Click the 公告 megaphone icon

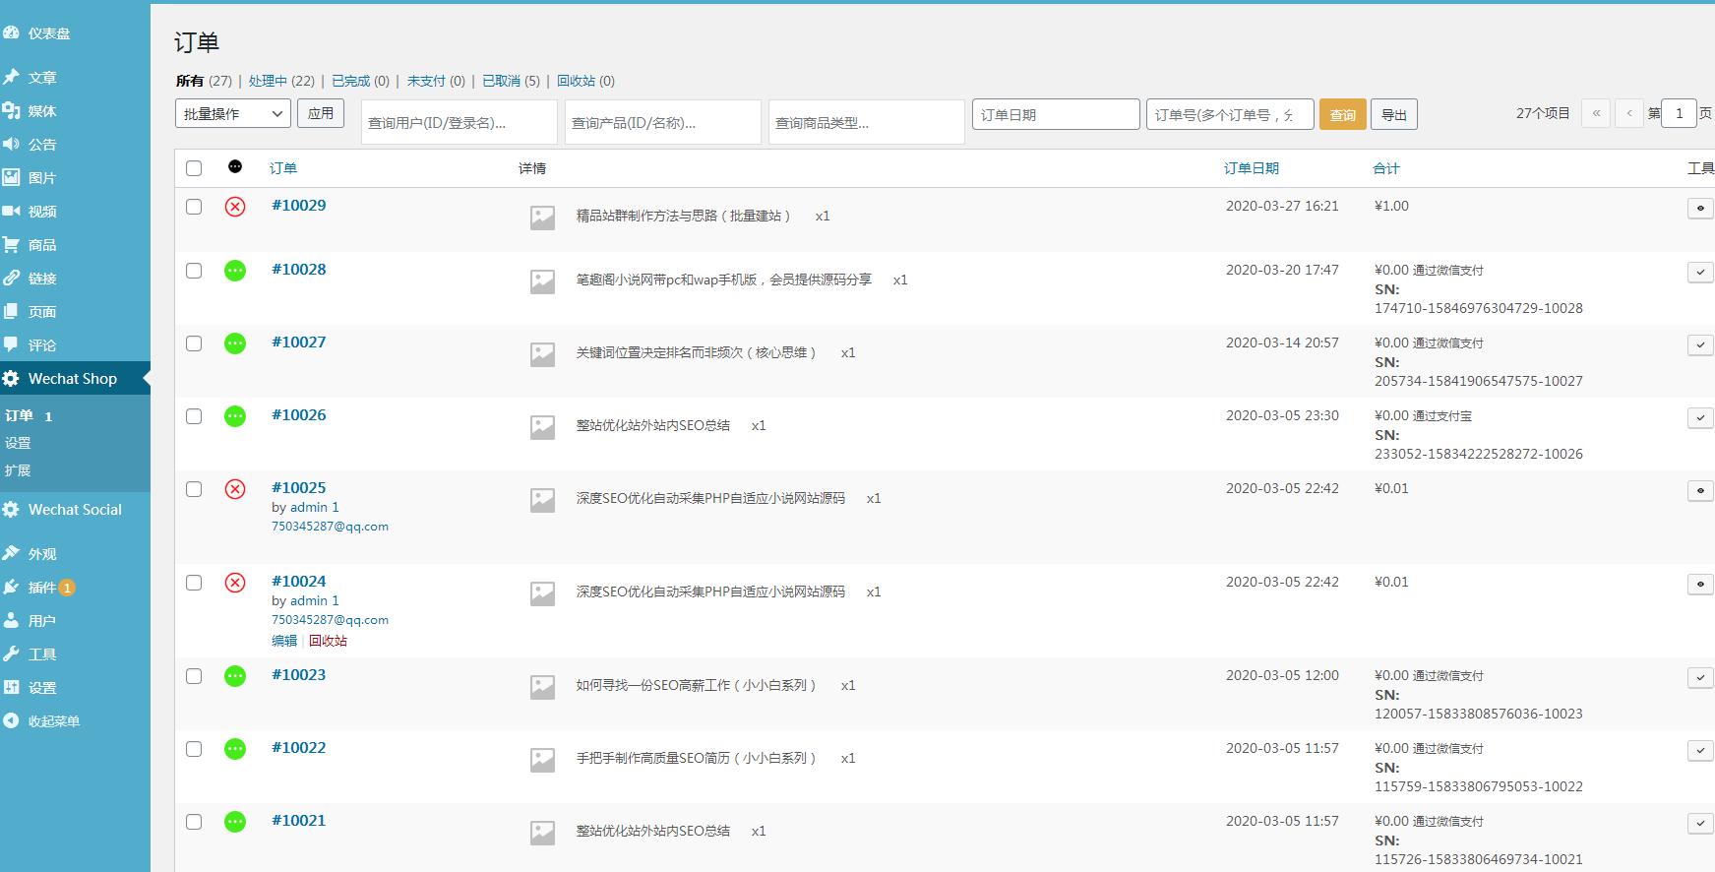click(x=11, y=144)
